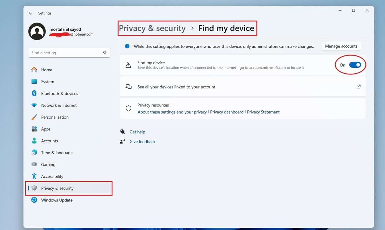Screen dimensions: 385x230
Task: Click the Gaming controller icon
Action: [x=34, y=164]
